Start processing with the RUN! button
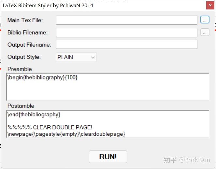This screenshot has width=216, height=169. point(108,157)
